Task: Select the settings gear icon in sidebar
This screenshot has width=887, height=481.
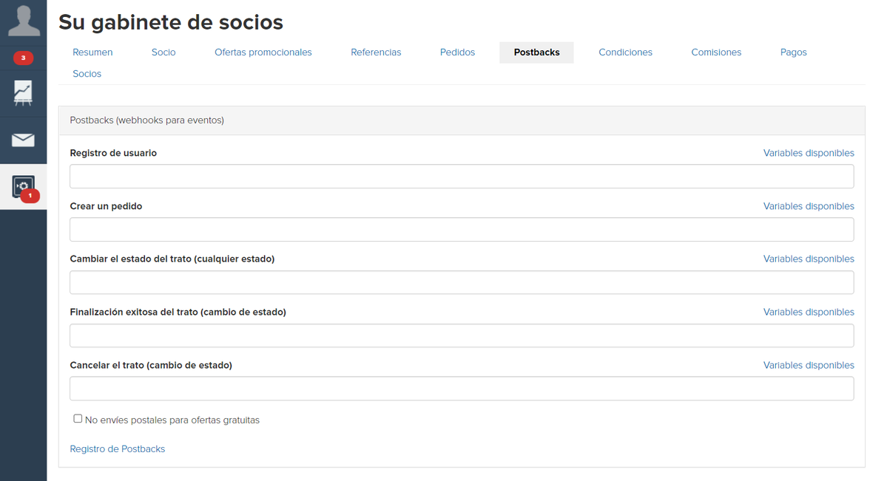Action: (23, 186)
